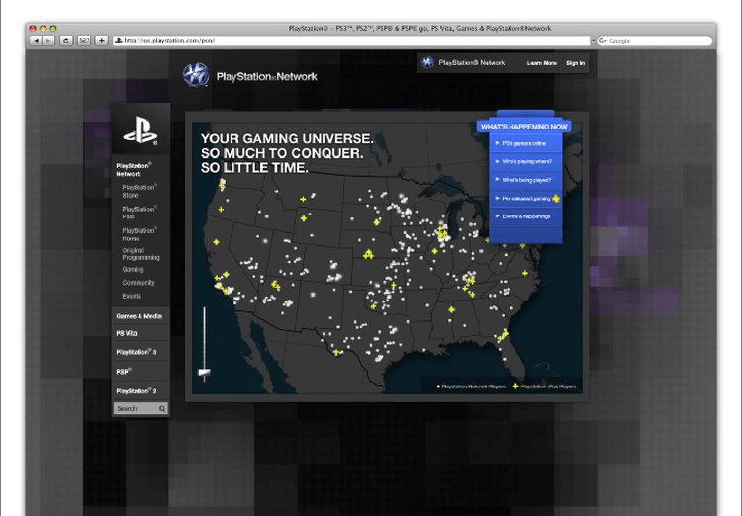Click the yellow Plus icon beside Pre-released gaming
The width and height of the screenshot is (742, 516).
[556, 198]
